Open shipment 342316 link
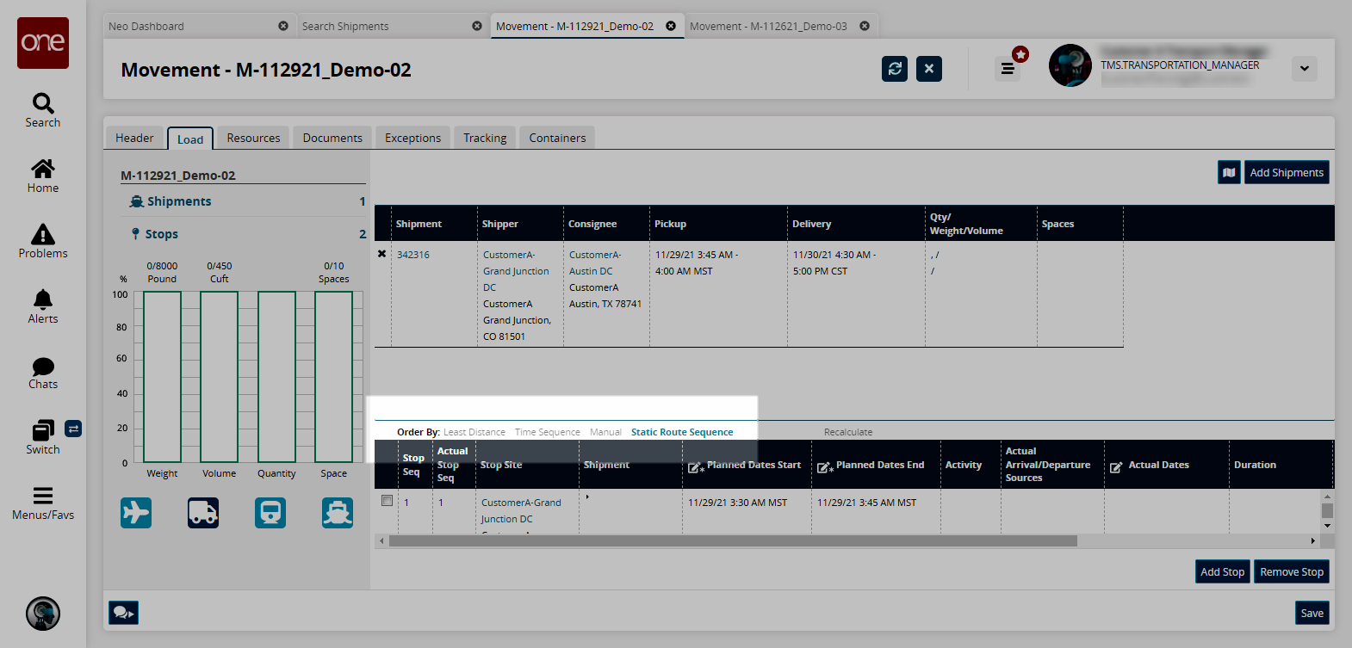The height and width of the screenshot is (648, 1352). [x=413, y=255]
